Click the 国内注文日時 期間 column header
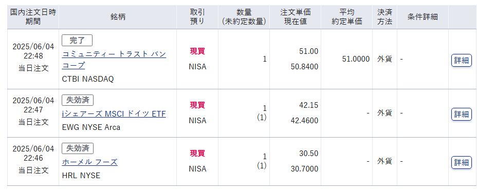This screenshot has height=191, width=477. pyautogui.click(x=33, y=17)
